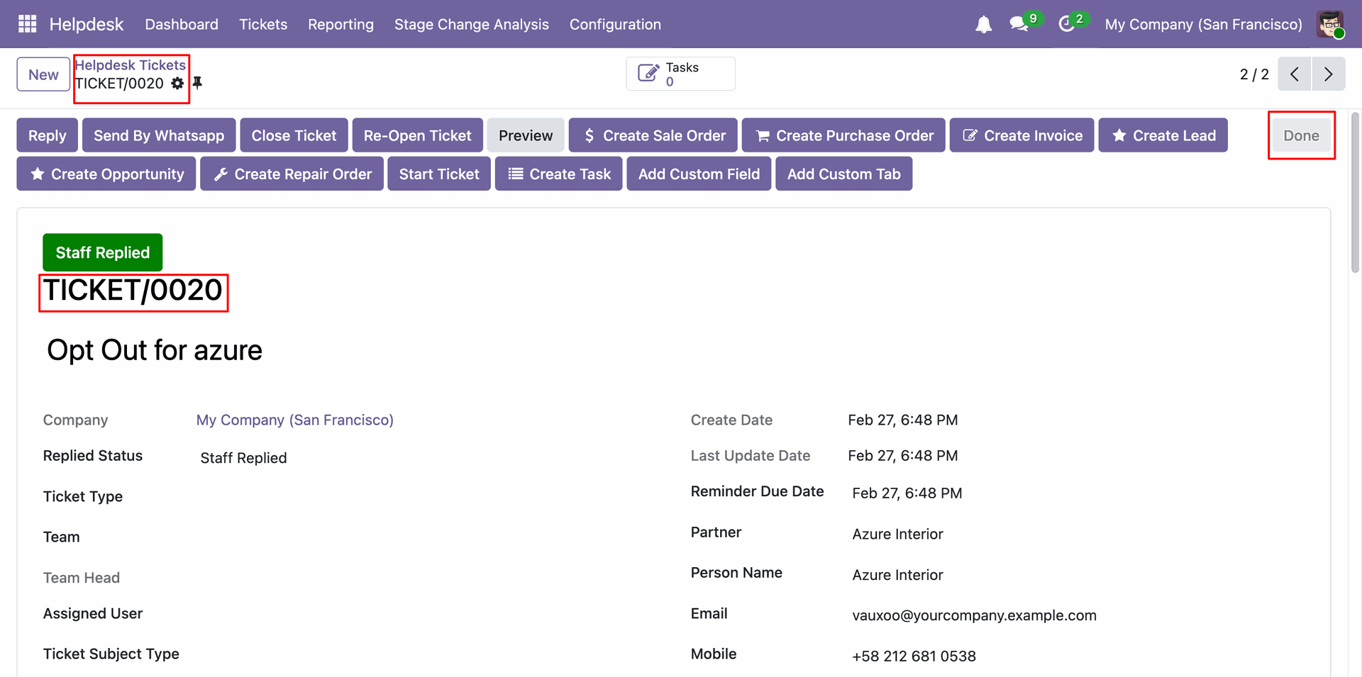Open the Stage Change Analysis menu
Viewport: 1362px width, 677px height.
pos(471,24)
